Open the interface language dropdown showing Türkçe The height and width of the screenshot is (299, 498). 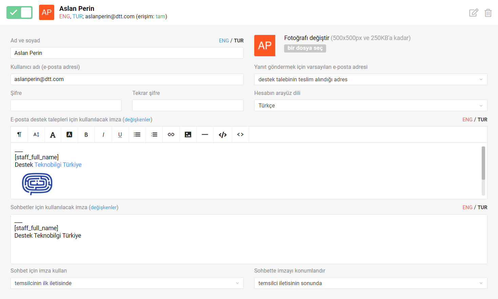point(371,105)
